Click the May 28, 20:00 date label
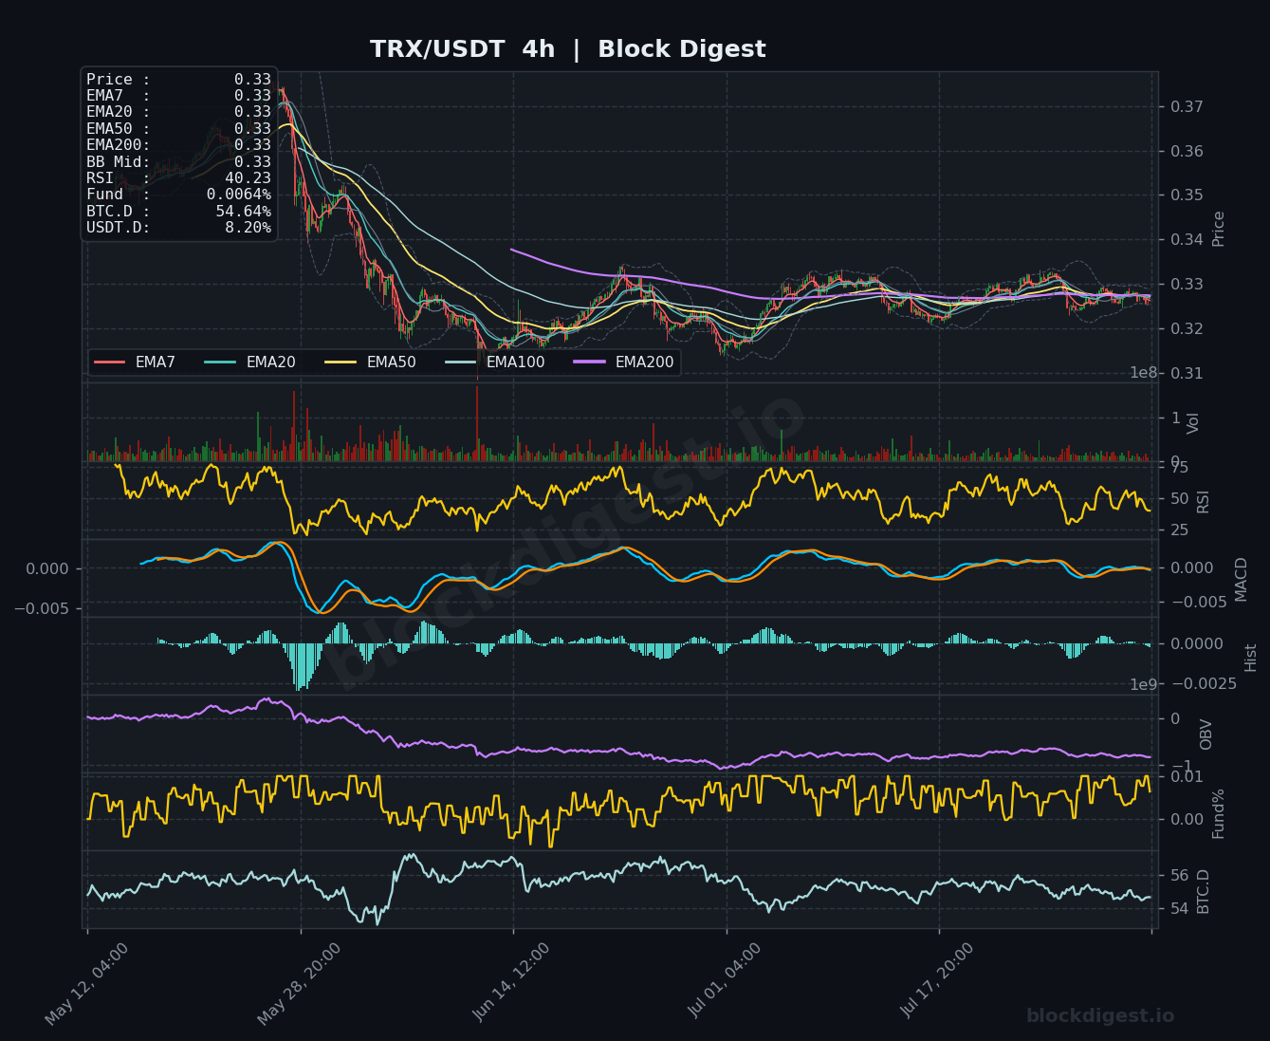 (x=299, y=983)
